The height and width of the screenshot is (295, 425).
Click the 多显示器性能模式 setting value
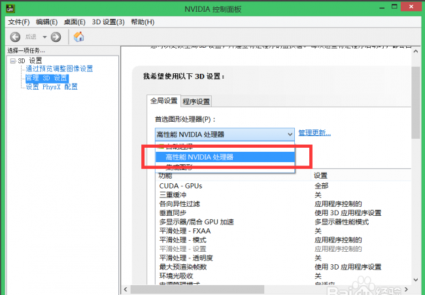(x=341, y=222)
